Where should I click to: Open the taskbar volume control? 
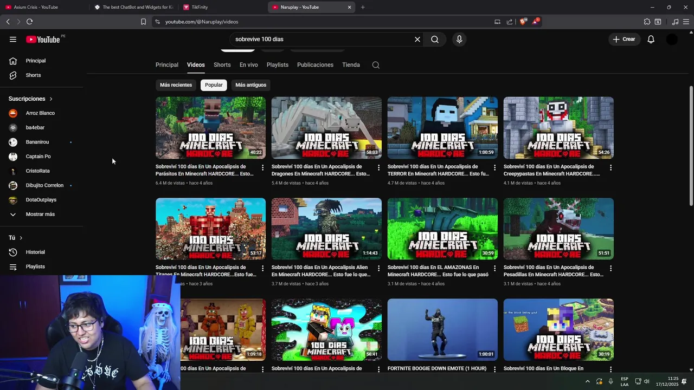(x=646, y=381)
